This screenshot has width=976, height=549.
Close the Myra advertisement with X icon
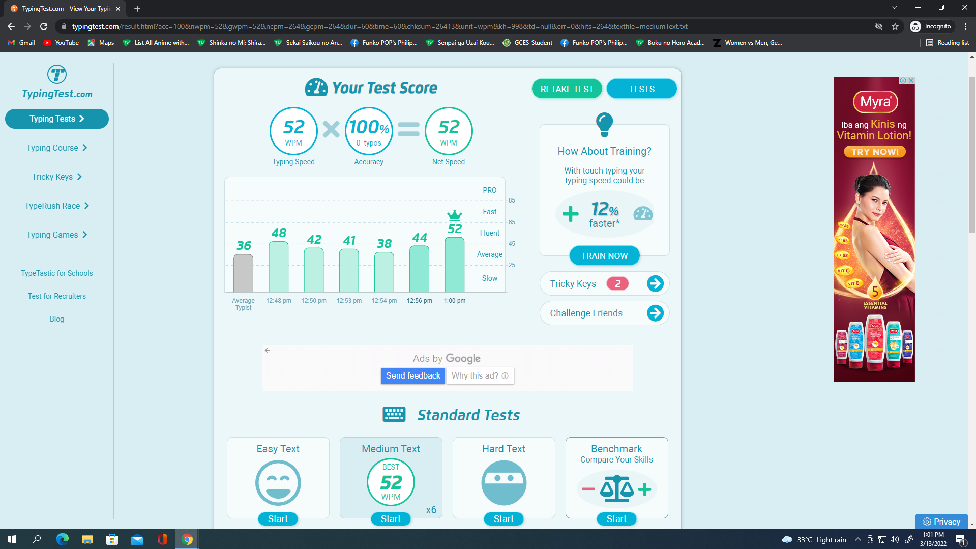[911, 80]
